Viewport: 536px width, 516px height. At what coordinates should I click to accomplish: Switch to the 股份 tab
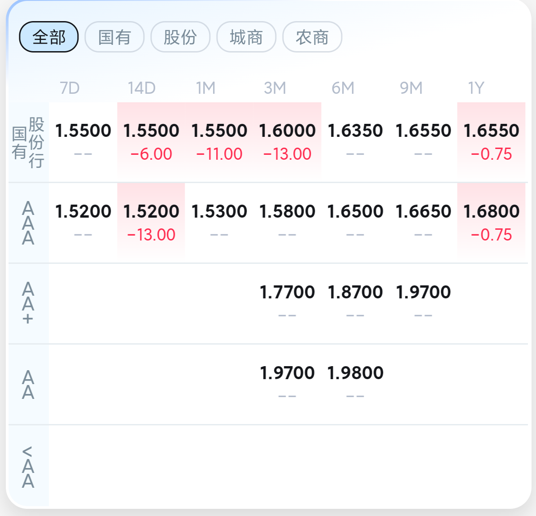[x=180, y=37]
